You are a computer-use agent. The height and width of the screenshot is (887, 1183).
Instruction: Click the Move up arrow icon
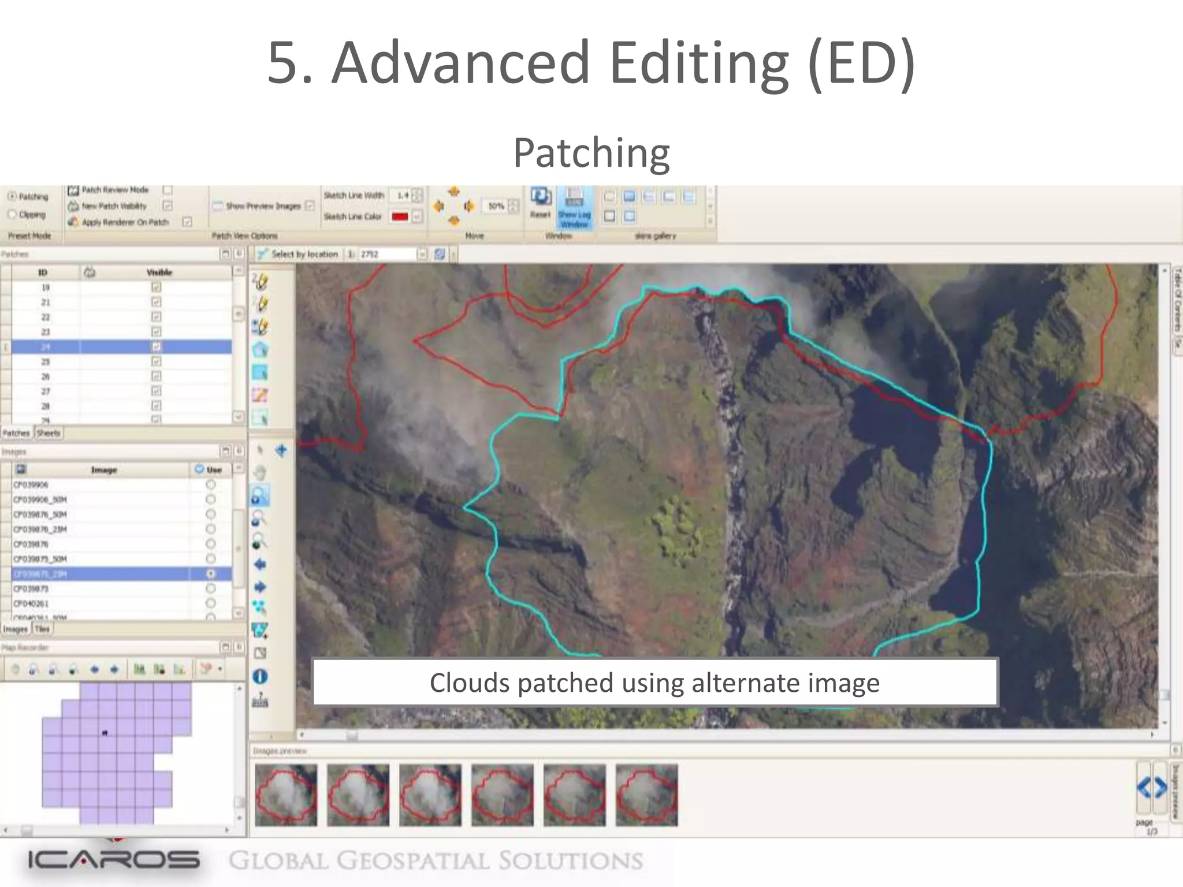pyautogui.click(x=454, y=192)
